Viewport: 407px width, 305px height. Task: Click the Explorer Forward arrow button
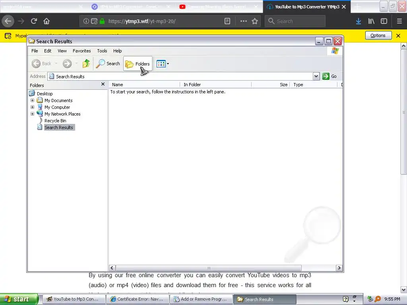click(x=67, y=64)
